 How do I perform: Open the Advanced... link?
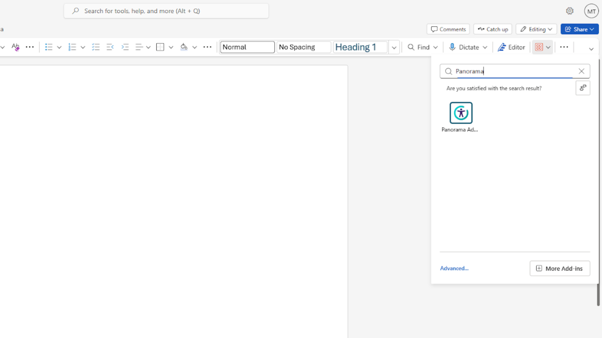point(454,268)
